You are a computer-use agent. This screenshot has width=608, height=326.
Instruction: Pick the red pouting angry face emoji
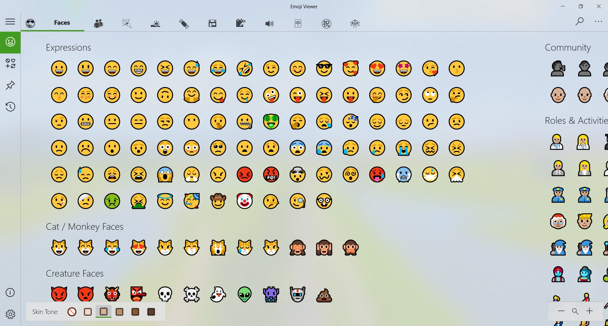[245, 174]
